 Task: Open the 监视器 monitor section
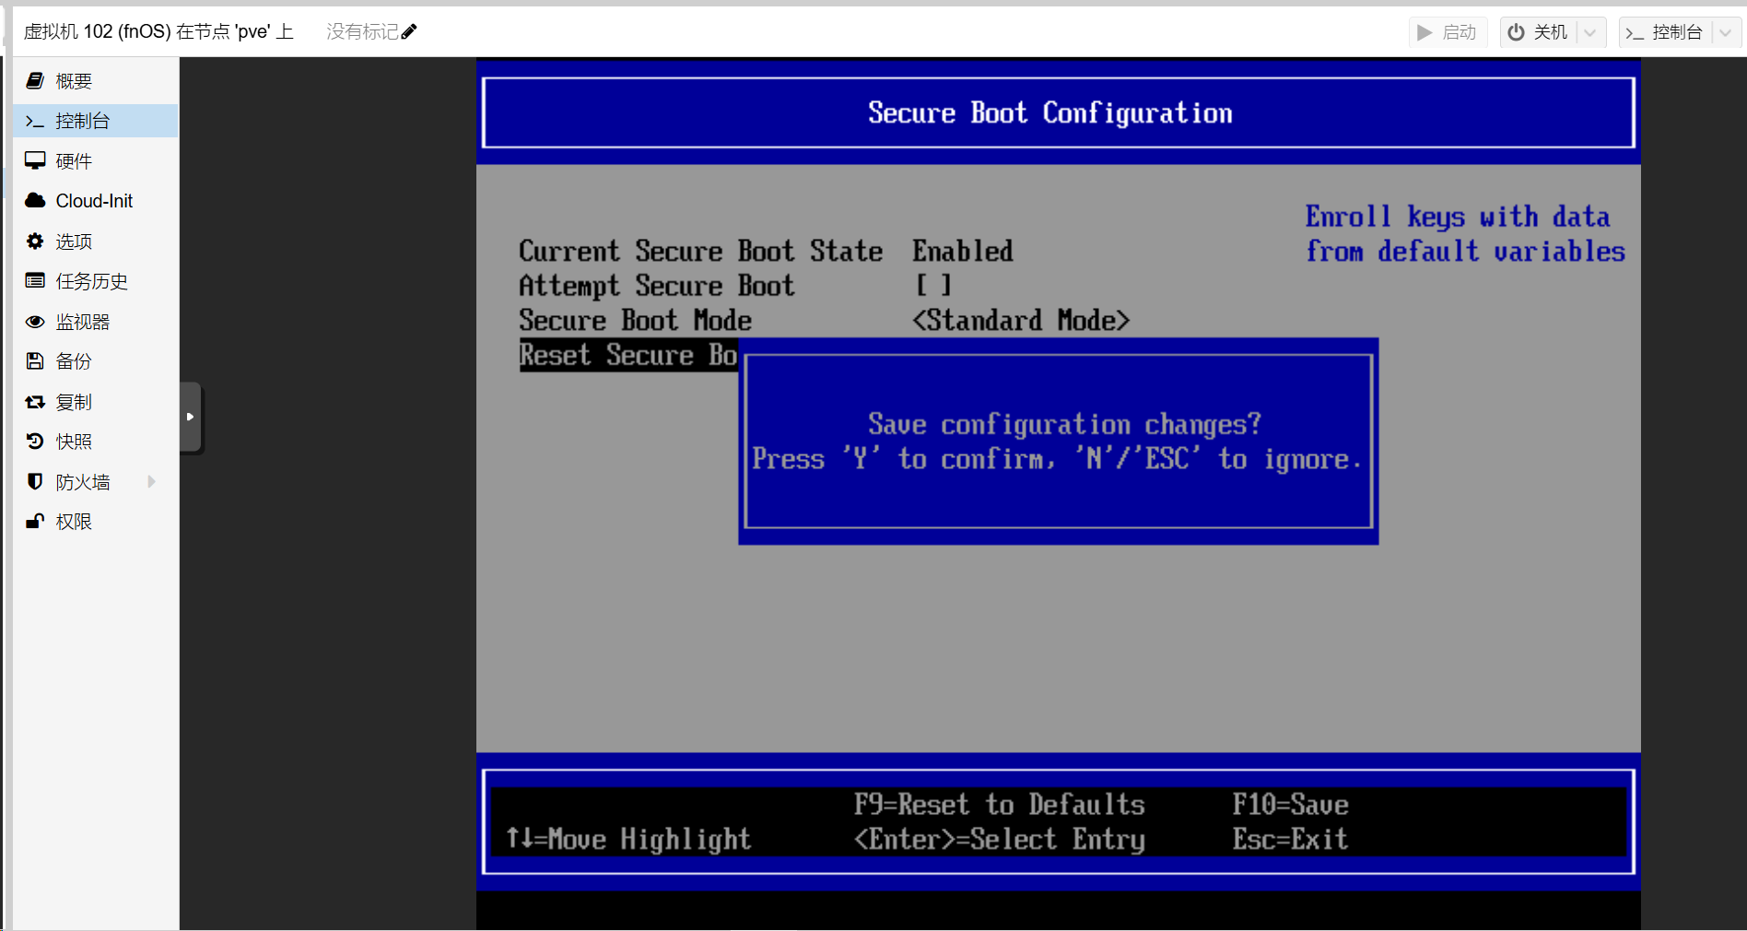[x=96, y=322]
